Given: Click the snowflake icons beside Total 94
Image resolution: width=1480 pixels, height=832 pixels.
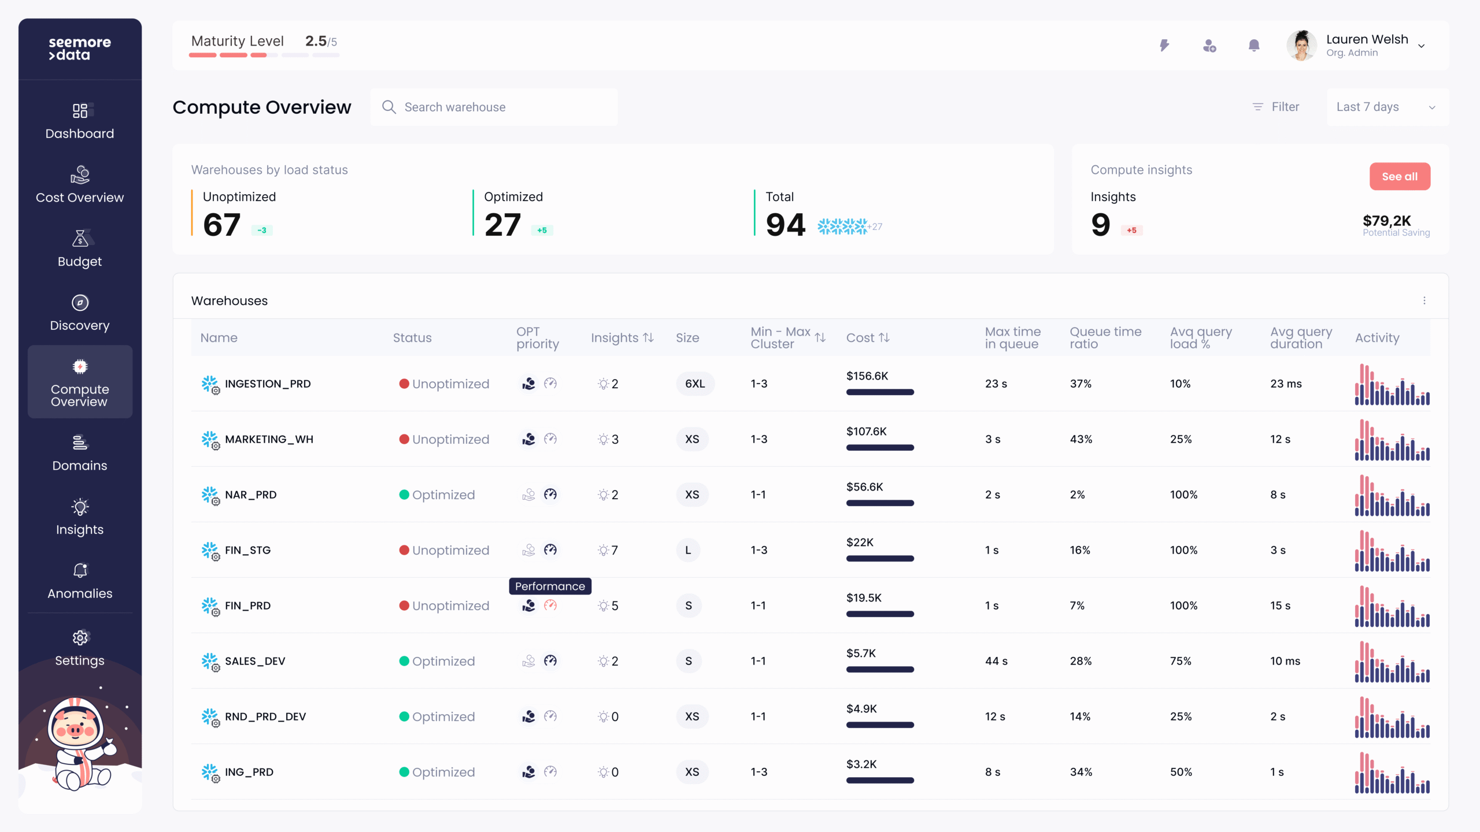Looking at the screenshot, I should tap(842, 226).
